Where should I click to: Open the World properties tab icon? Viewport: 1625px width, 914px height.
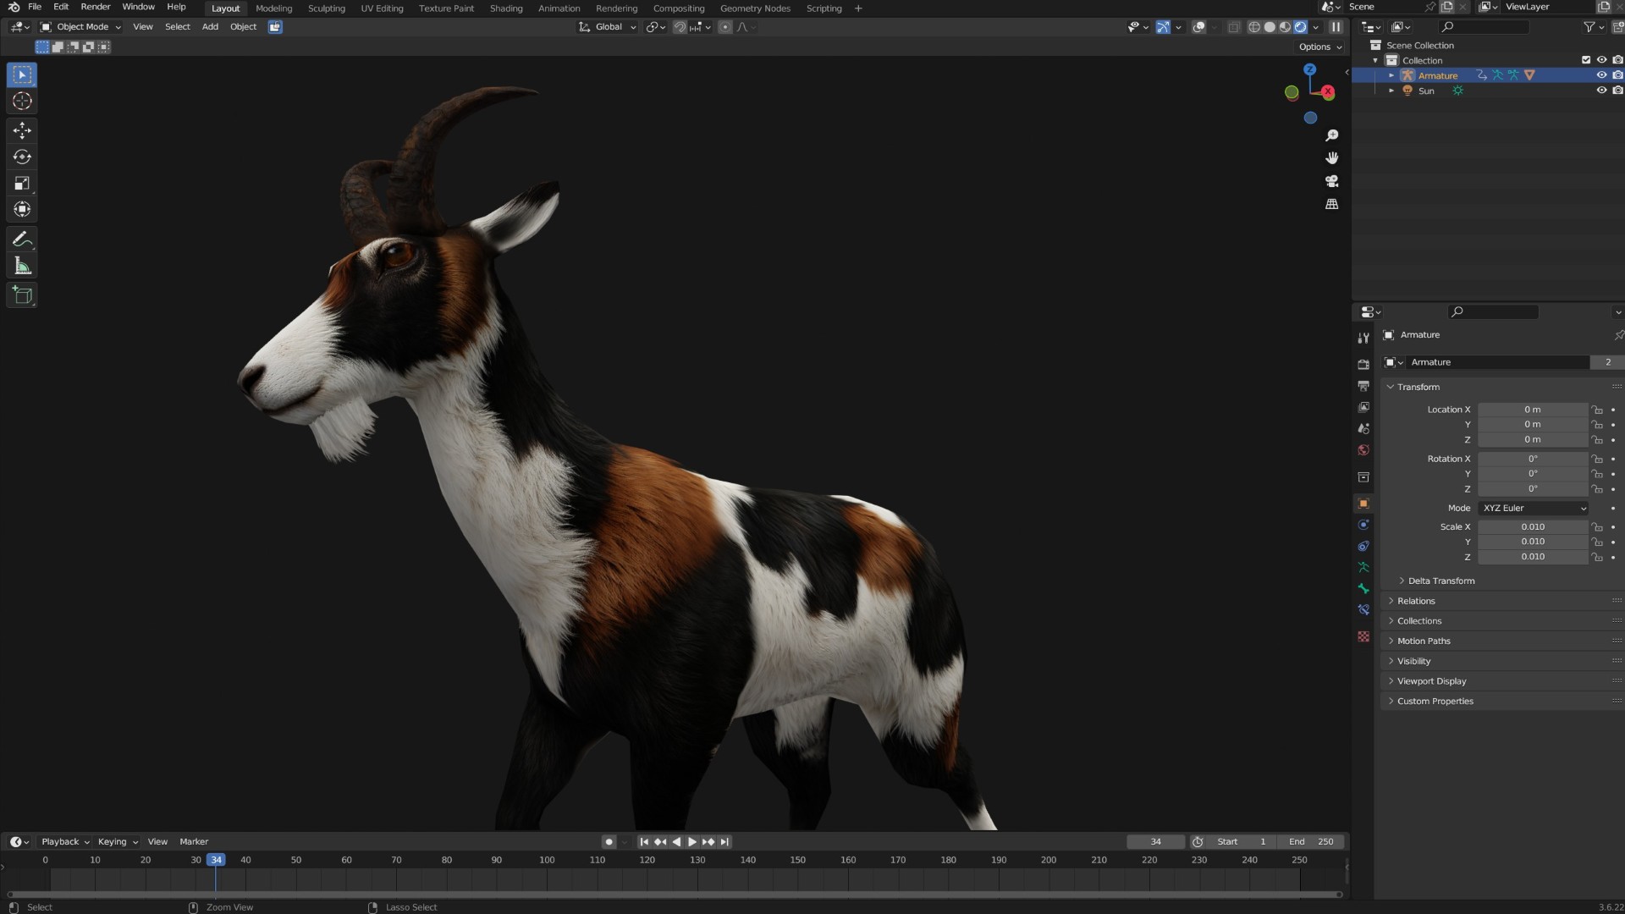pos(1363,450)
